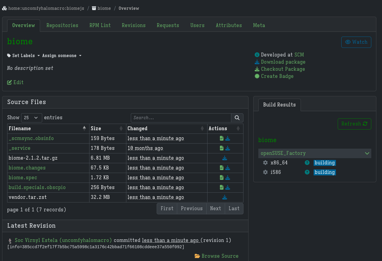Download icon for biome.changes
Screen dimensions: 382x261
pyautogui.click(x=228, y=168)
